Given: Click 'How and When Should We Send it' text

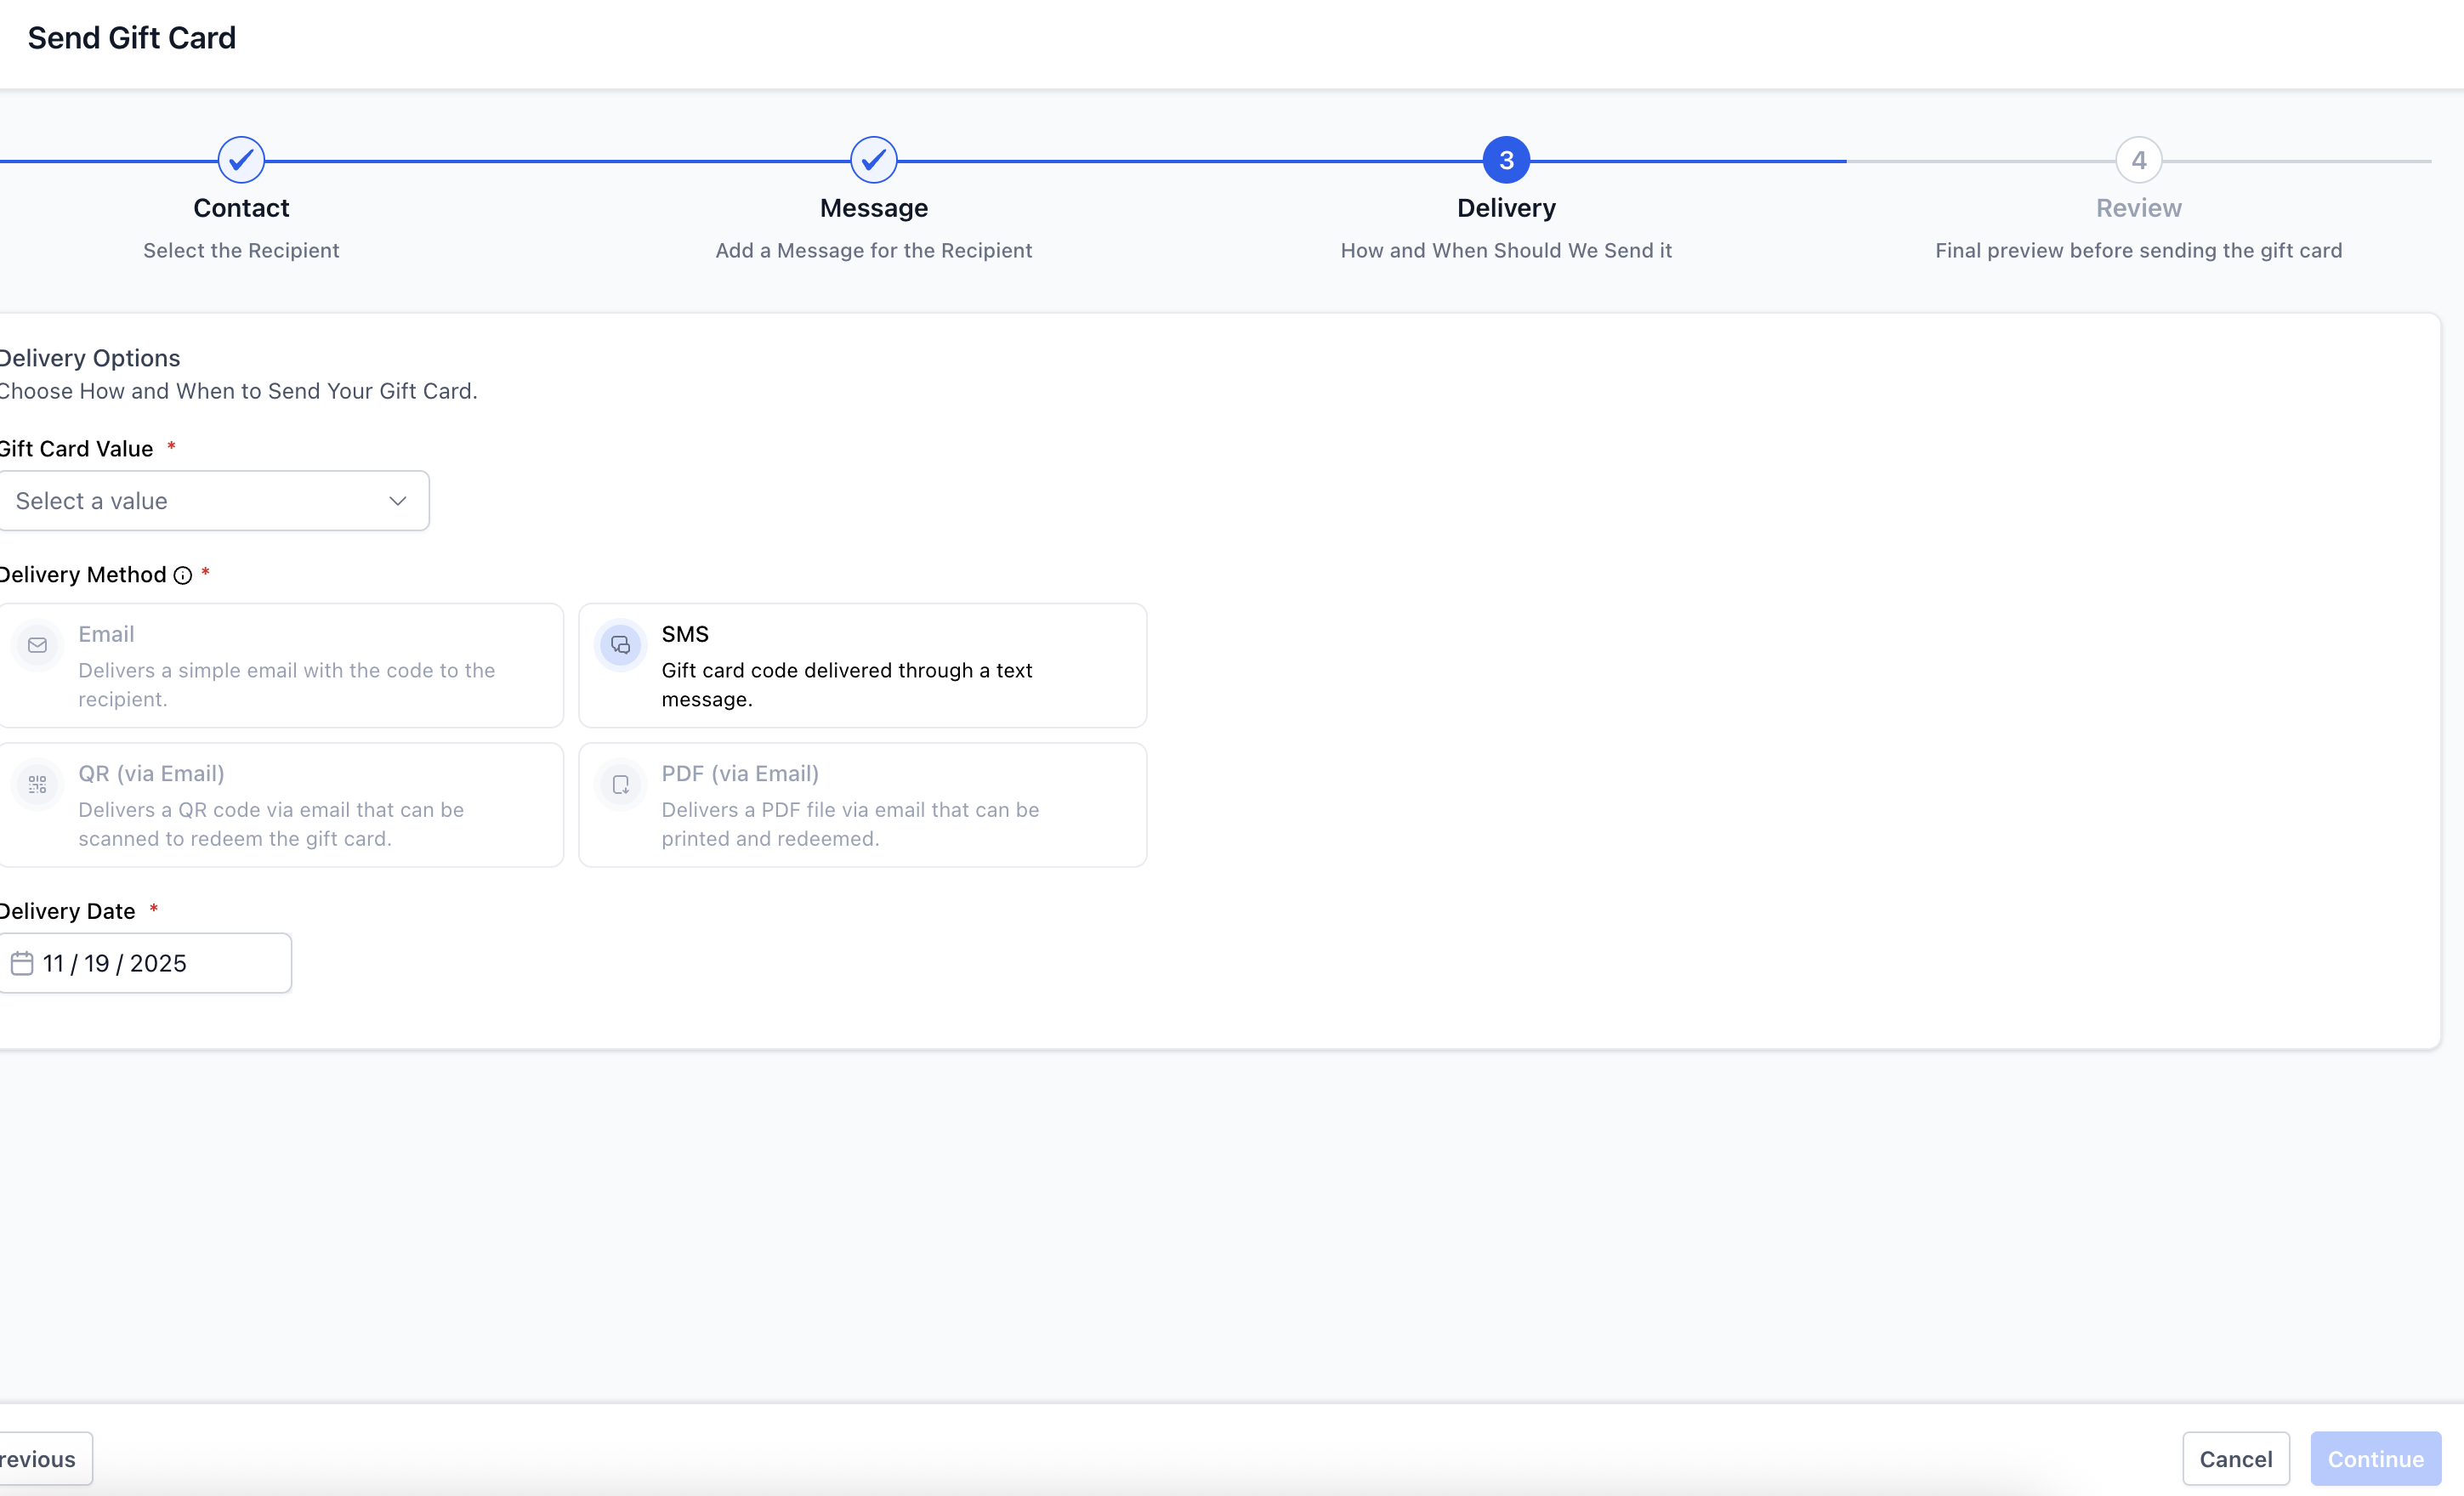Looking at the screenshot, I should point(1506,250).
